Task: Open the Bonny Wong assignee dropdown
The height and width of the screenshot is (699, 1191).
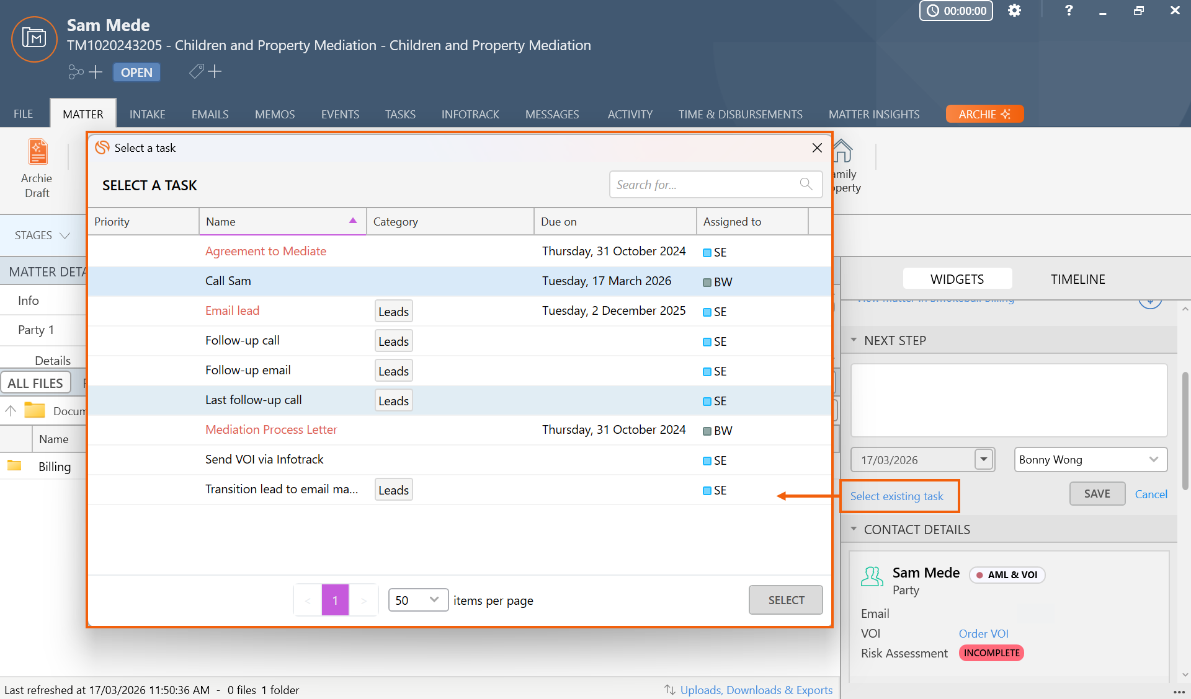Action: [x=1091, y=459]
